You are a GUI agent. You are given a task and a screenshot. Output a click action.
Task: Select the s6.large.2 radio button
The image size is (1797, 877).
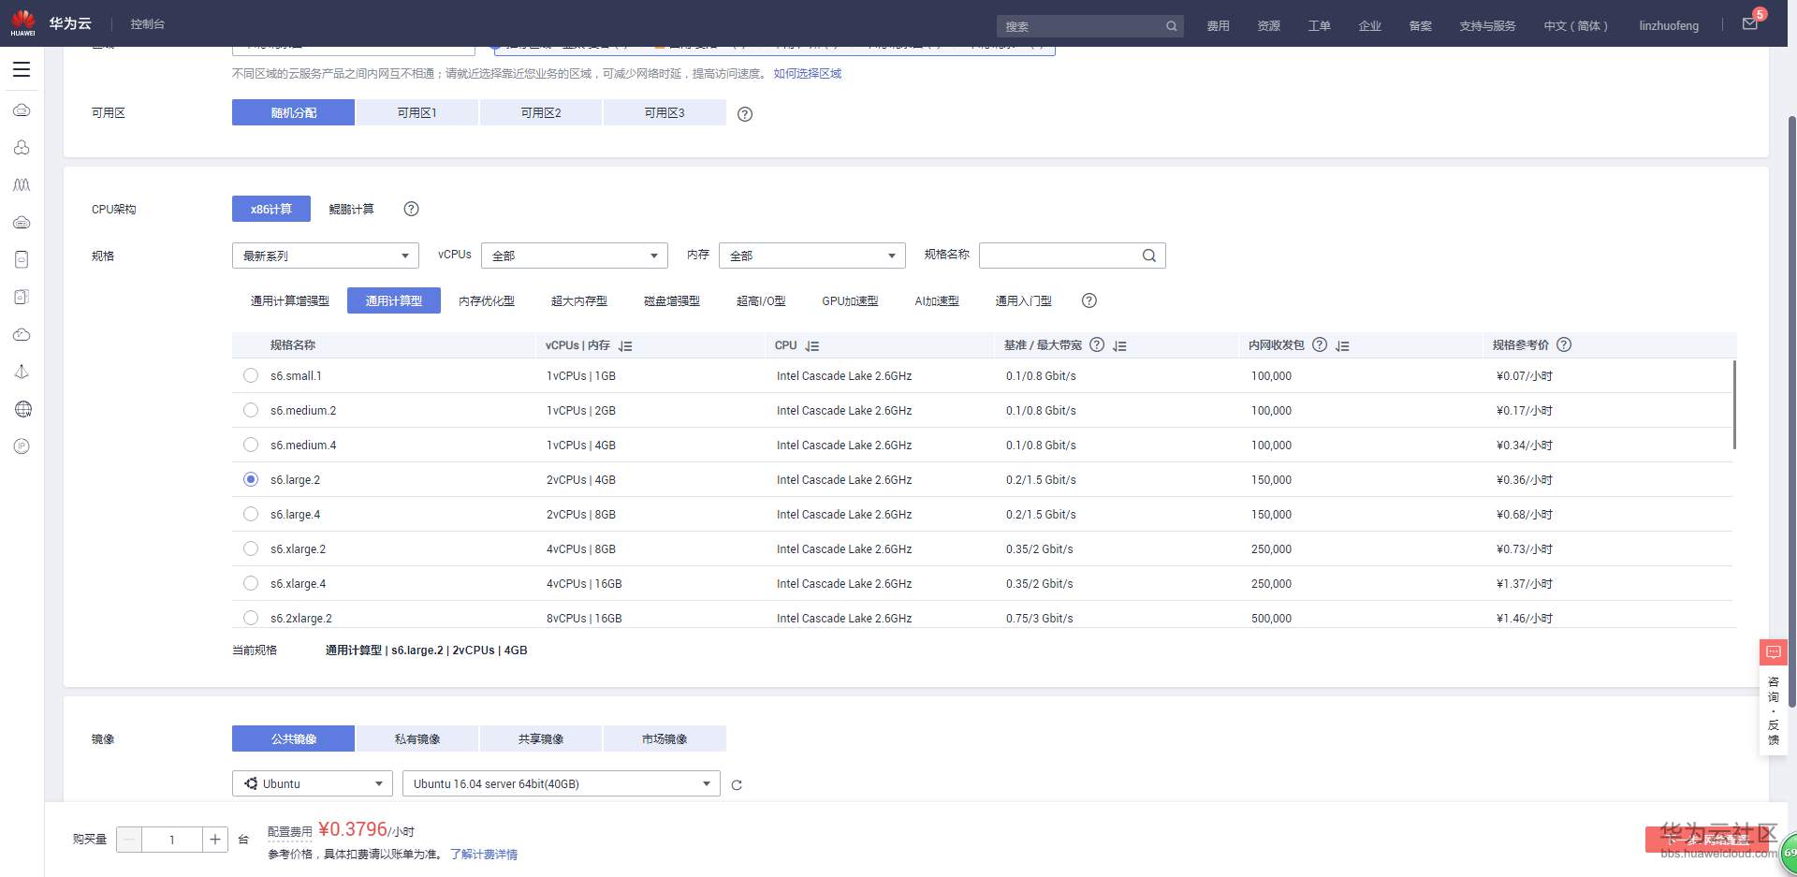251,479
